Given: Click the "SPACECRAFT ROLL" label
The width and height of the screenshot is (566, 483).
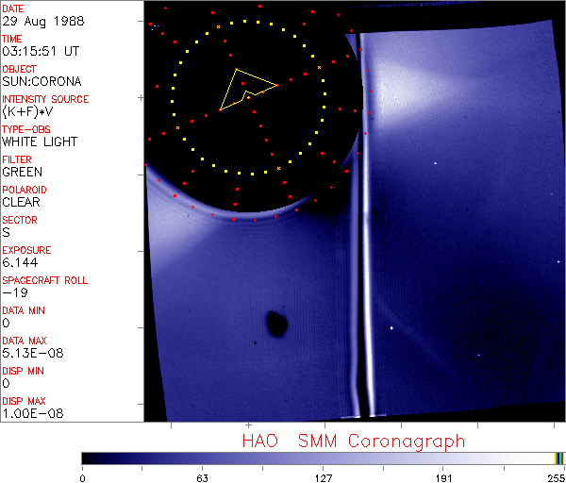Looking at the screenshot, I should [x=44, y=280].
